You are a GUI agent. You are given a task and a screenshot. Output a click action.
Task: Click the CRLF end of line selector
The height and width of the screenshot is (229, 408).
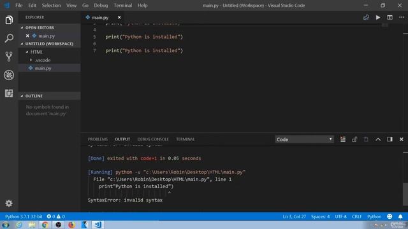click(357, 216)
